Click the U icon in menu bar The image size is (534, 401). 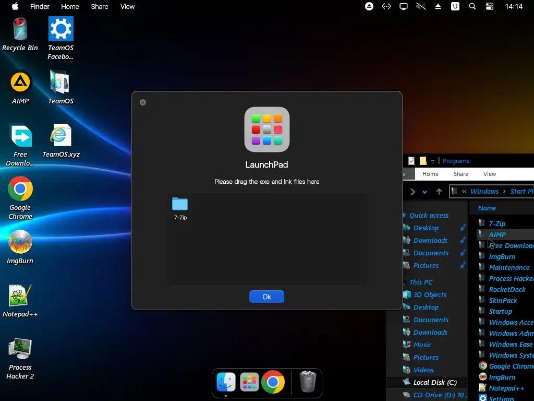tap(455, 6)
